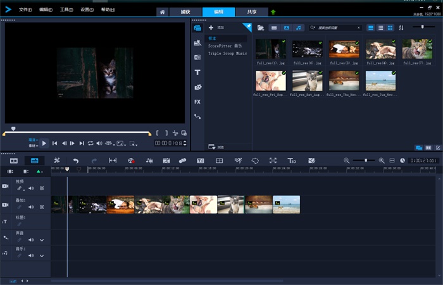The image size is (443, 285).
Task: Toggle the repeat playback loop button
Action: pos(90,143)
